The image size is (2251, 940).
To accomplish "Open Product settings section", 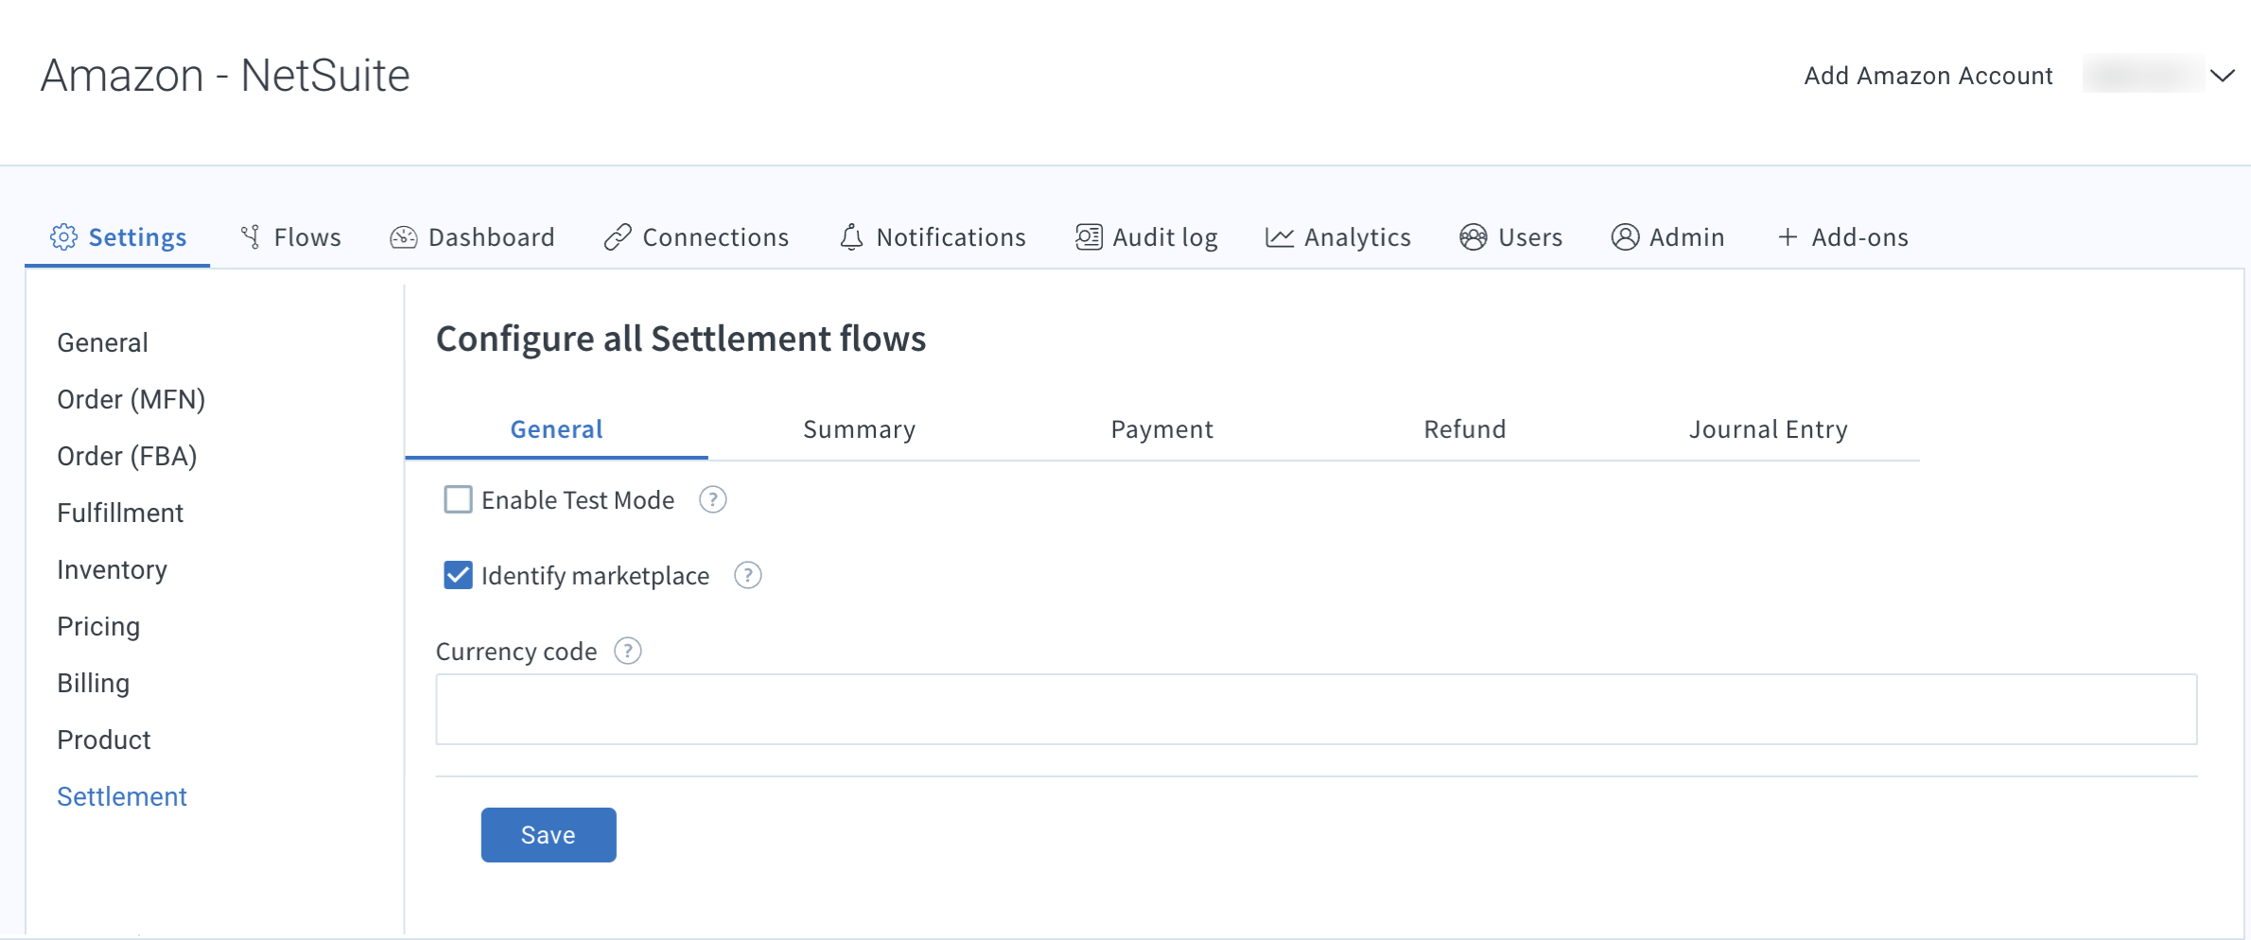I will pos(103,740).
